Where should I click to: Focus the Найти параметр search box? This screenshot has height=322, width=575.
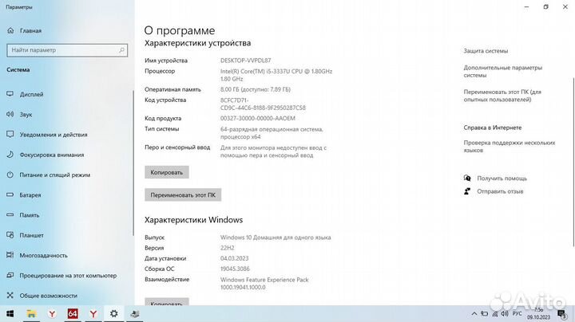pos(67,50)
